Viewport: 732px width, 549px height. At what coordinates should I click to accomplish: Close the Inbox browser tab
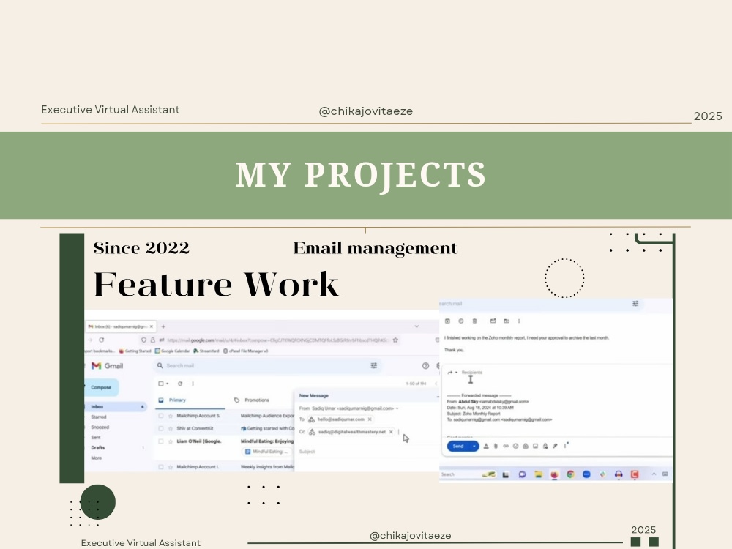[x=152, y=326]
